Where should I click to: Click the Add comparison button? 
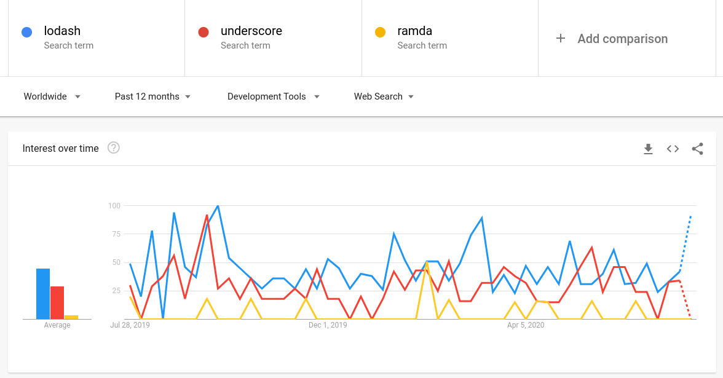(622, 39)
